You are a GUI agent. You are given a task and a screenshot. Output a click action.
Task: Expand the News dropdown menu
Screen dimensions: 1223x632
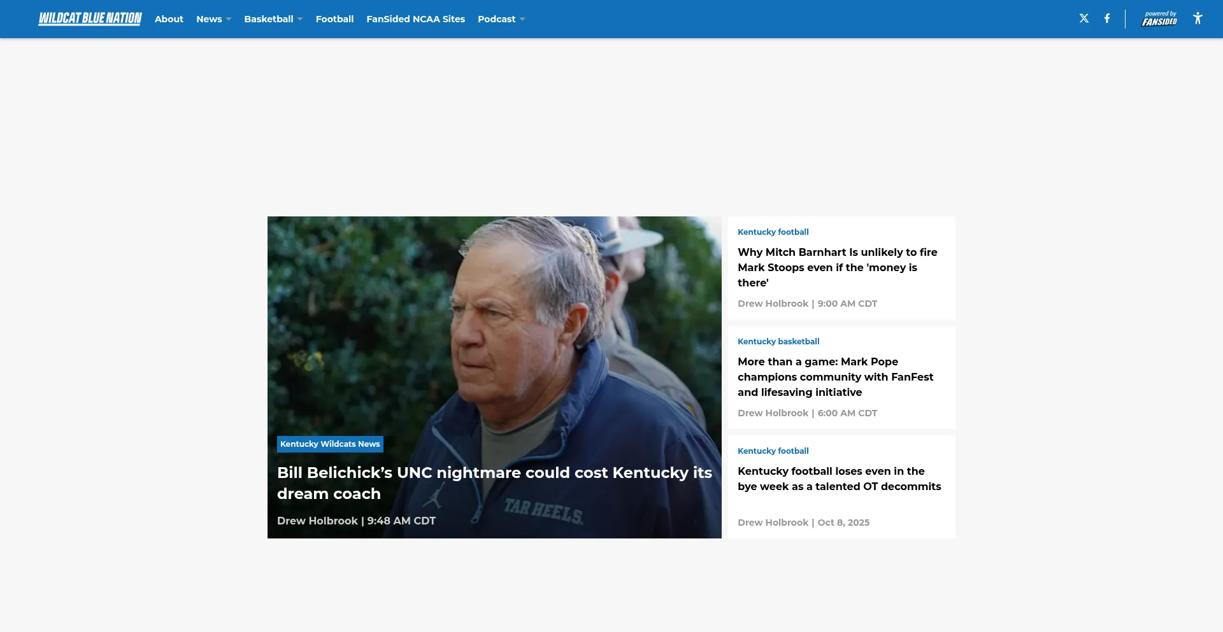213,19
